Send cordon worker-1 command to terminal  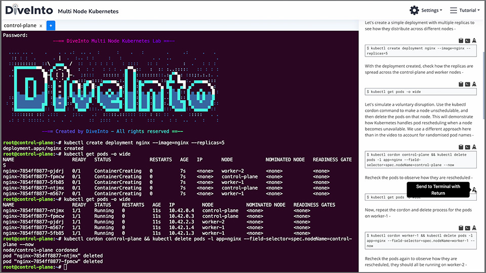(x=467, y=228)
